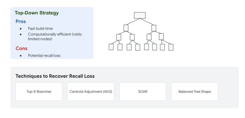Select the red Cons heading
The width and height of the screenshot is (245, 118).
pyautogui.click(x=22, y=48)
